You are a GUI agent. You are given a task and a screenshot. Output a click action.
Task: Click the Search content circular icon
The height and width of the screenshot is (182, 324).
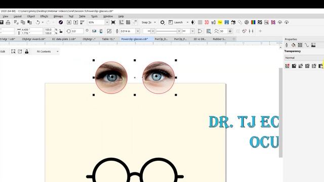[61, 22]
